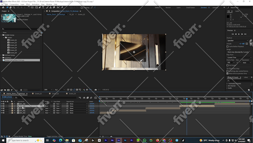The height and width of the screenshot is (143, 253).
Task: Select the Type tool
Action: 43,7
